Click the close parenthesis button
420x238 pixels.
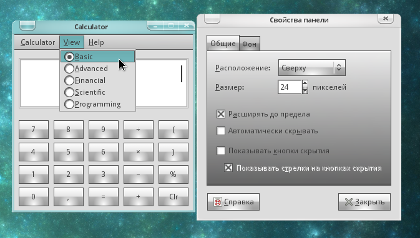173,152
